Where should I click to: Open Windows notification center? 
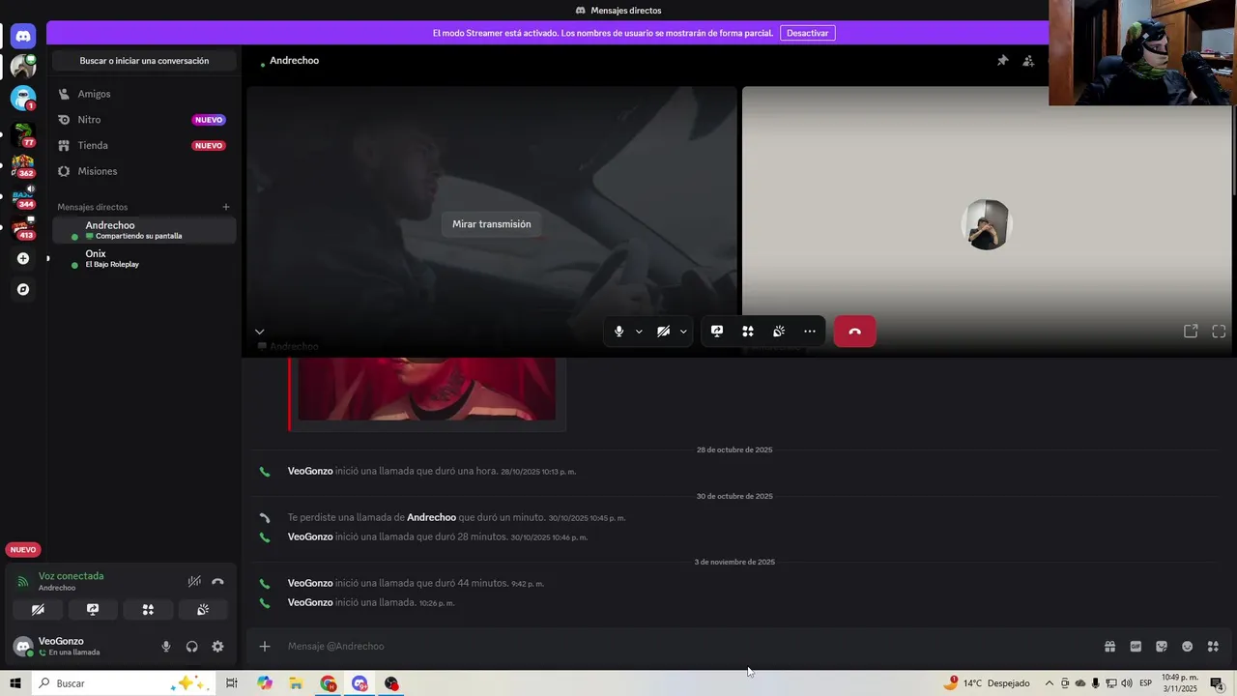[x=1217, y=683]
